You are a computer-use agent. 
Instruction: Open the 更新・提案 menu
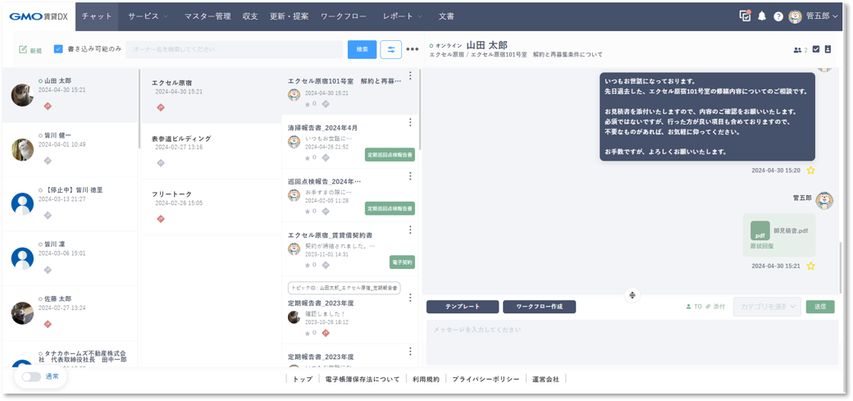(x=290, y=16)
